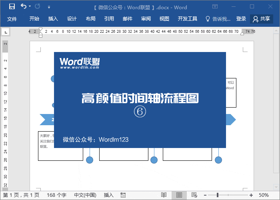Click the text box containing 可以 Word
Screen dimensions: 280x200
pyautogui.click(x=231, y=93)
